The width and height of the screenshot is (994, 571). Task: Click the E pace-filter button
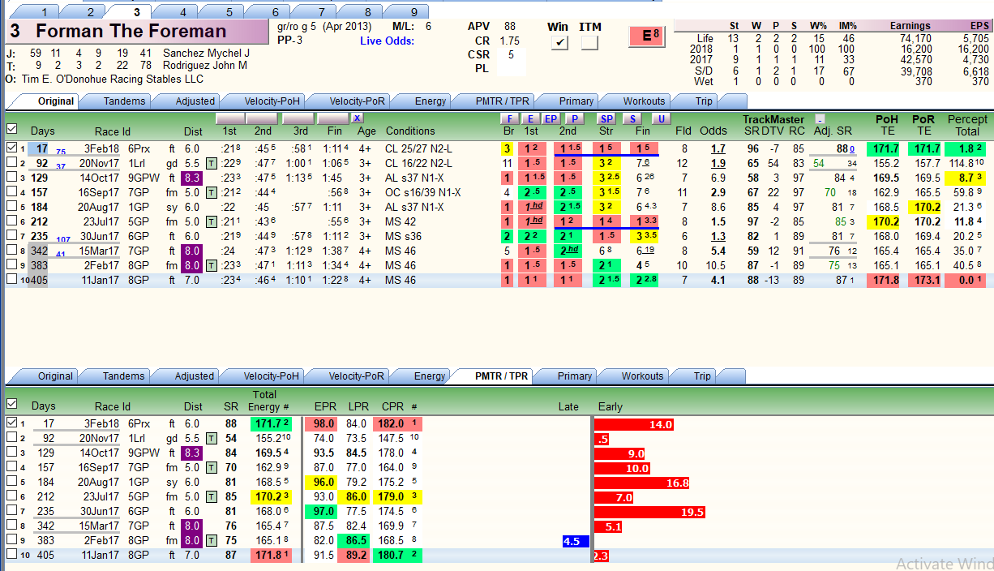[530, 118]
